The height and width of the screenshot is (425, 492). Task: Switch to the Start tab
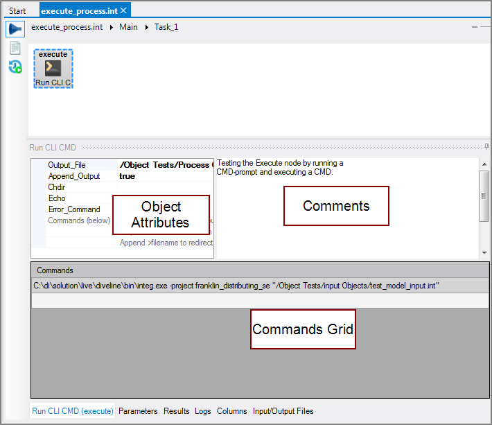point(17,11)
